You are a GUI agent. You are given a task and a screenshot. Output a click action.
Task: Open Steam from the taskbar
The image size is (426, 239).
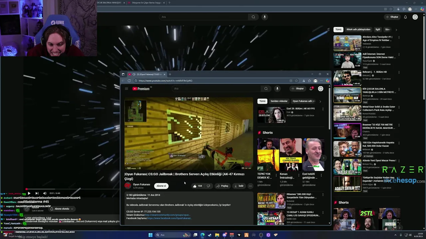point(210,235)
